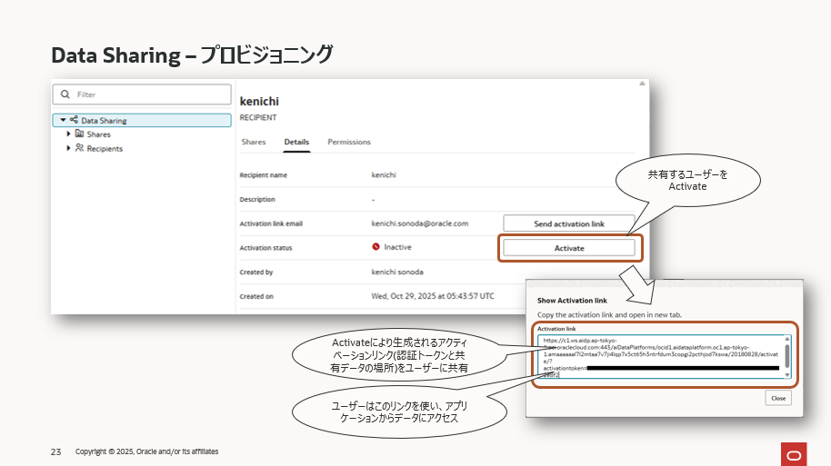Click the Activation status label
831x466 pixels.
[x=265, y=248]
